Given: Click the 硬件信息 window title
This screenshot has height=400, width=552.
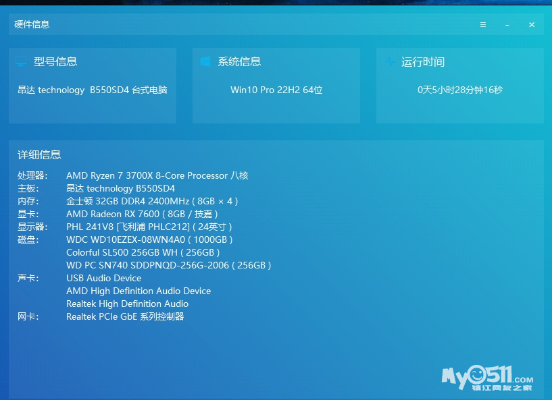Looking at the screenshot, I should point(32,25).
